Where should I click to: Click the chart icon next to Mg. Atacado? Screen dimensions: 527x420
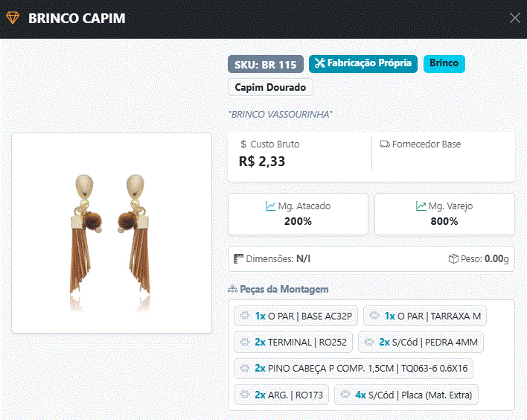coord(270,206)
